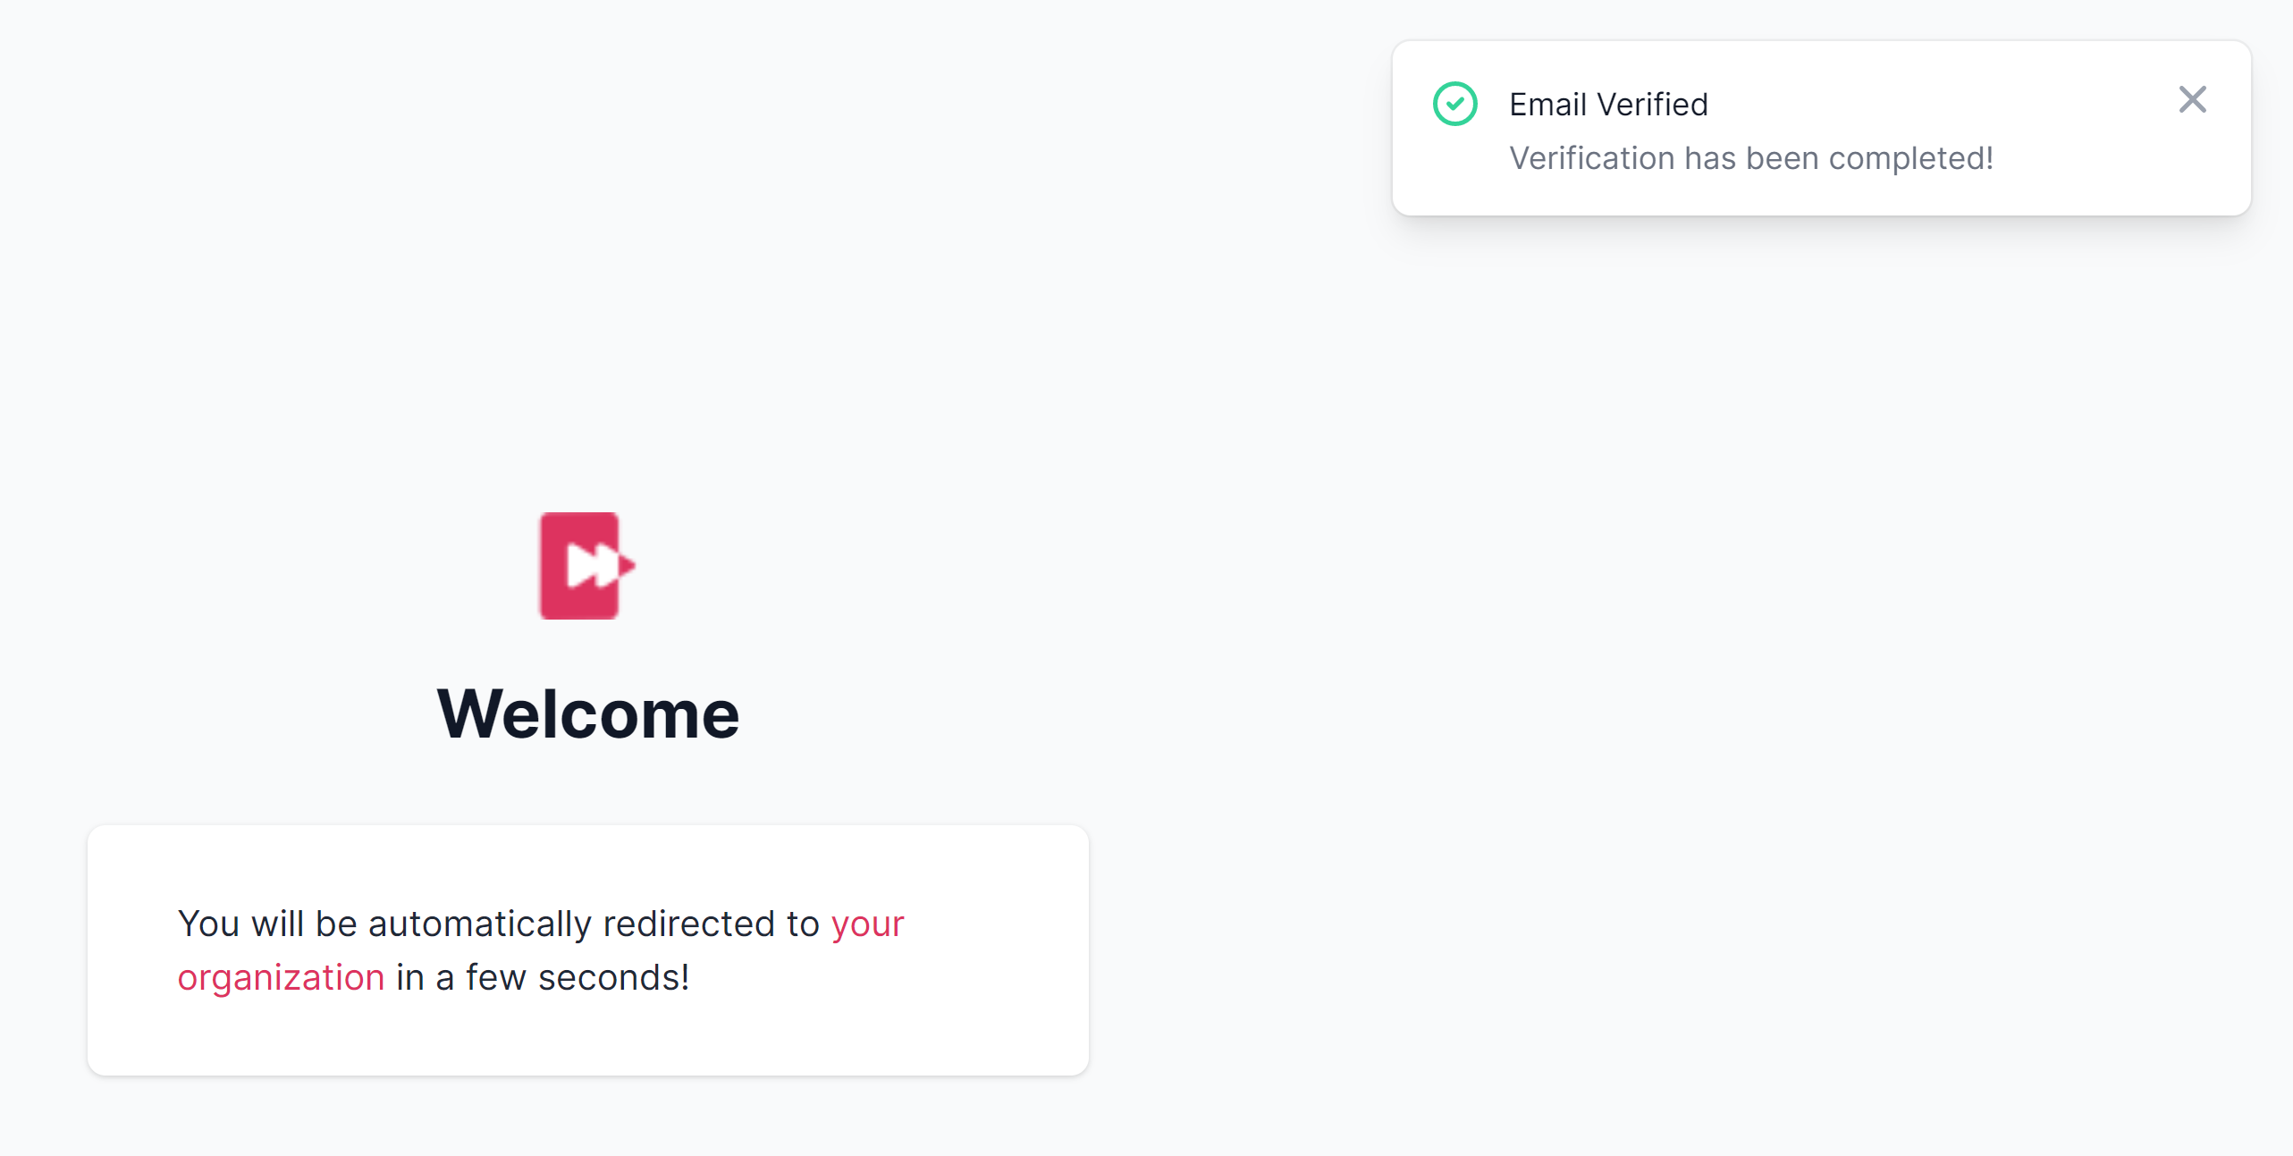Click the green checkmark success icon

pyautogui.click(x=1454, y=104)
